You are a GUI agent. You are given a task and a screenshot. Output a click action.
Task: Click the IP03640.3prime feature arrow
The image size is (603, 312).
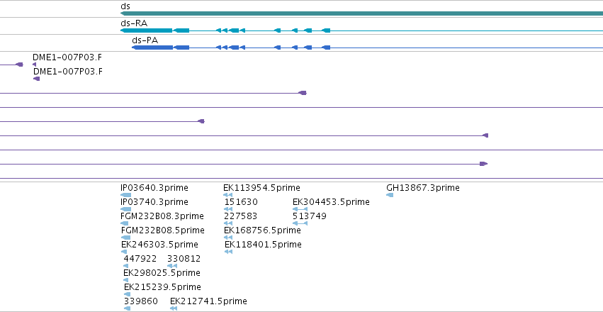tap(125, 195)
